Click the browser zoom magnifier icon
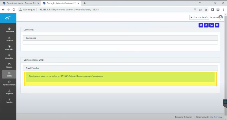 click(195, 10)
